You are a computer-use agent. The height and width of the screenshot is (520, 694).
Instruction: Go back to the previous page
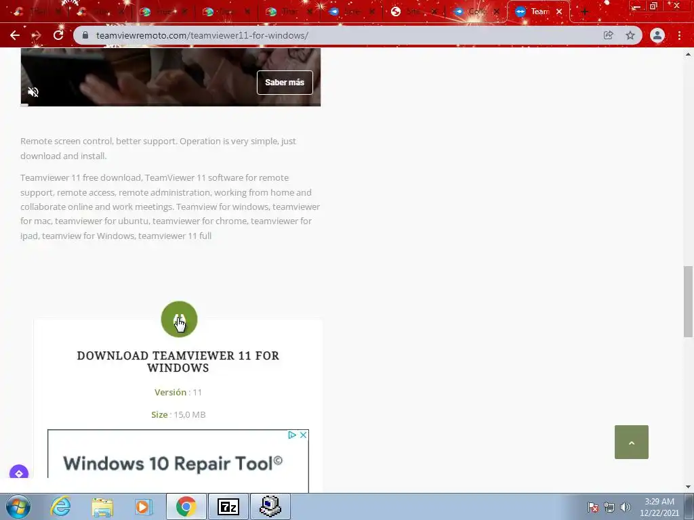pos(15,35)
